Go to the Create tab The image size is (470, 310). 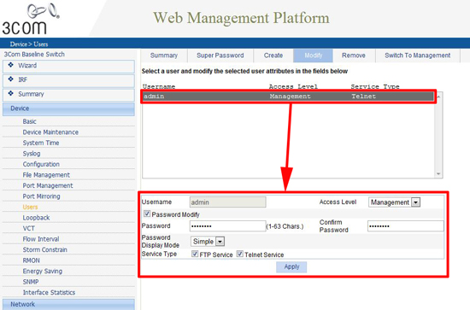point(273,56)
